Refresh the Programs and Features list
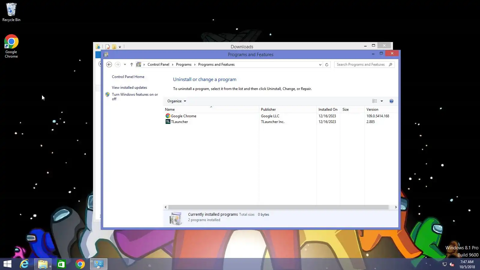 [x=327, y=64]
